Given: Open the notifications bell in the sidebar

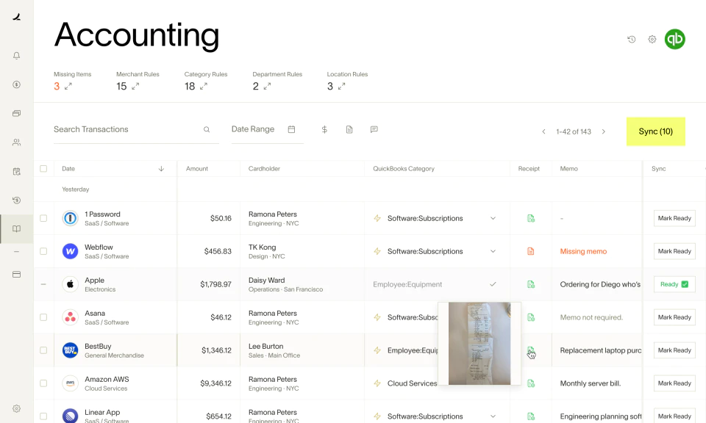Looking at the screenshot, I should (x=16, y=55).
